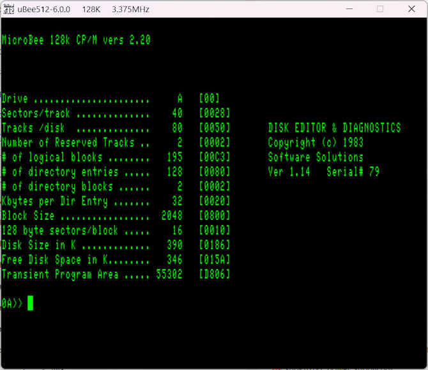Click the uBee512-6.0.0 window title text

point(45,9)
